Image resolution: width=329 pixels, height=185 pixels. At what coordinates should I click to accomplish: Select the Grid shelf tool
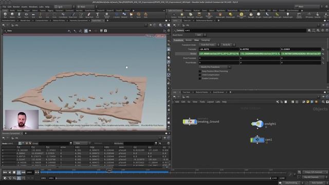[x=33, y=15]
